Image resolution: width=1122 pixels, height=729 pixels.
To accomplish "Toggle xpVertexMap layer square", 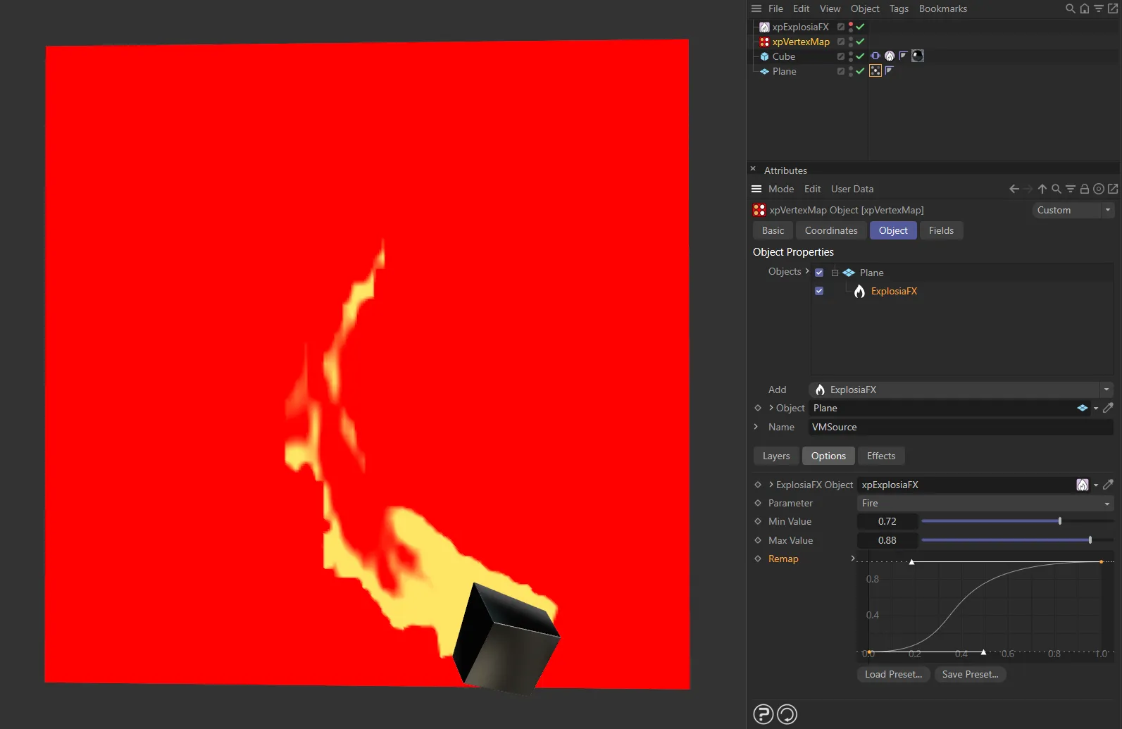I will [841, 42].
